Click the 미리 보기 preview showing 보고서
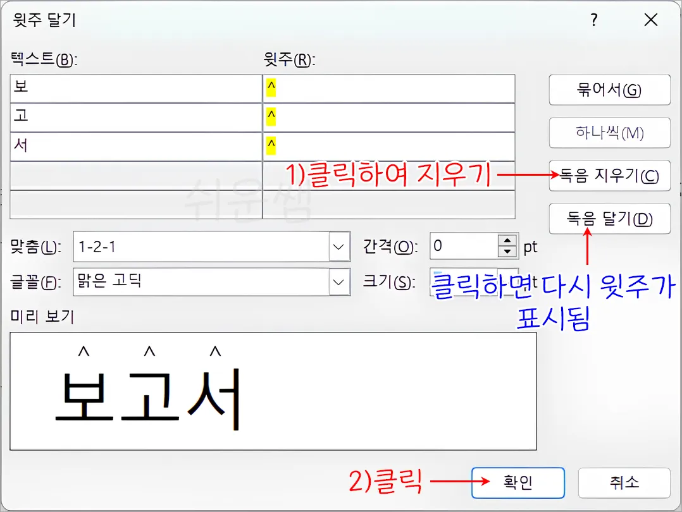 point(272,390)
